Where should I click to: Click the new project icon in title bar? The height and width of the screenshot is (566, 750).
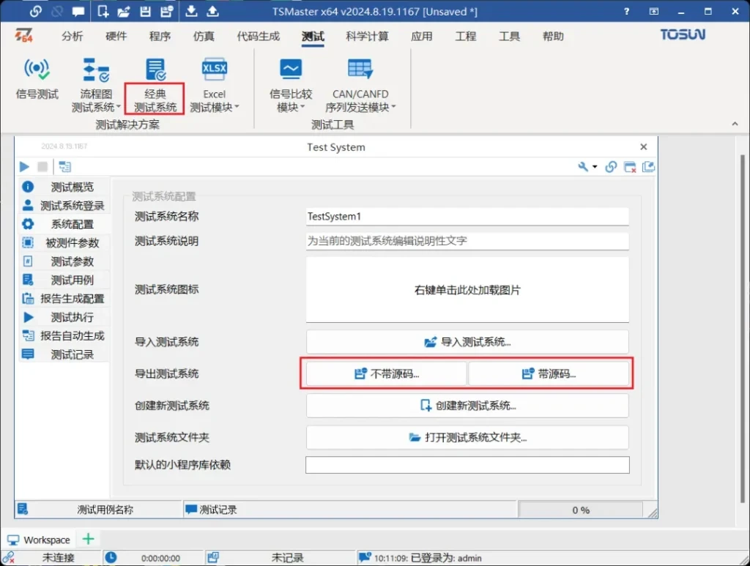(103, 11)
